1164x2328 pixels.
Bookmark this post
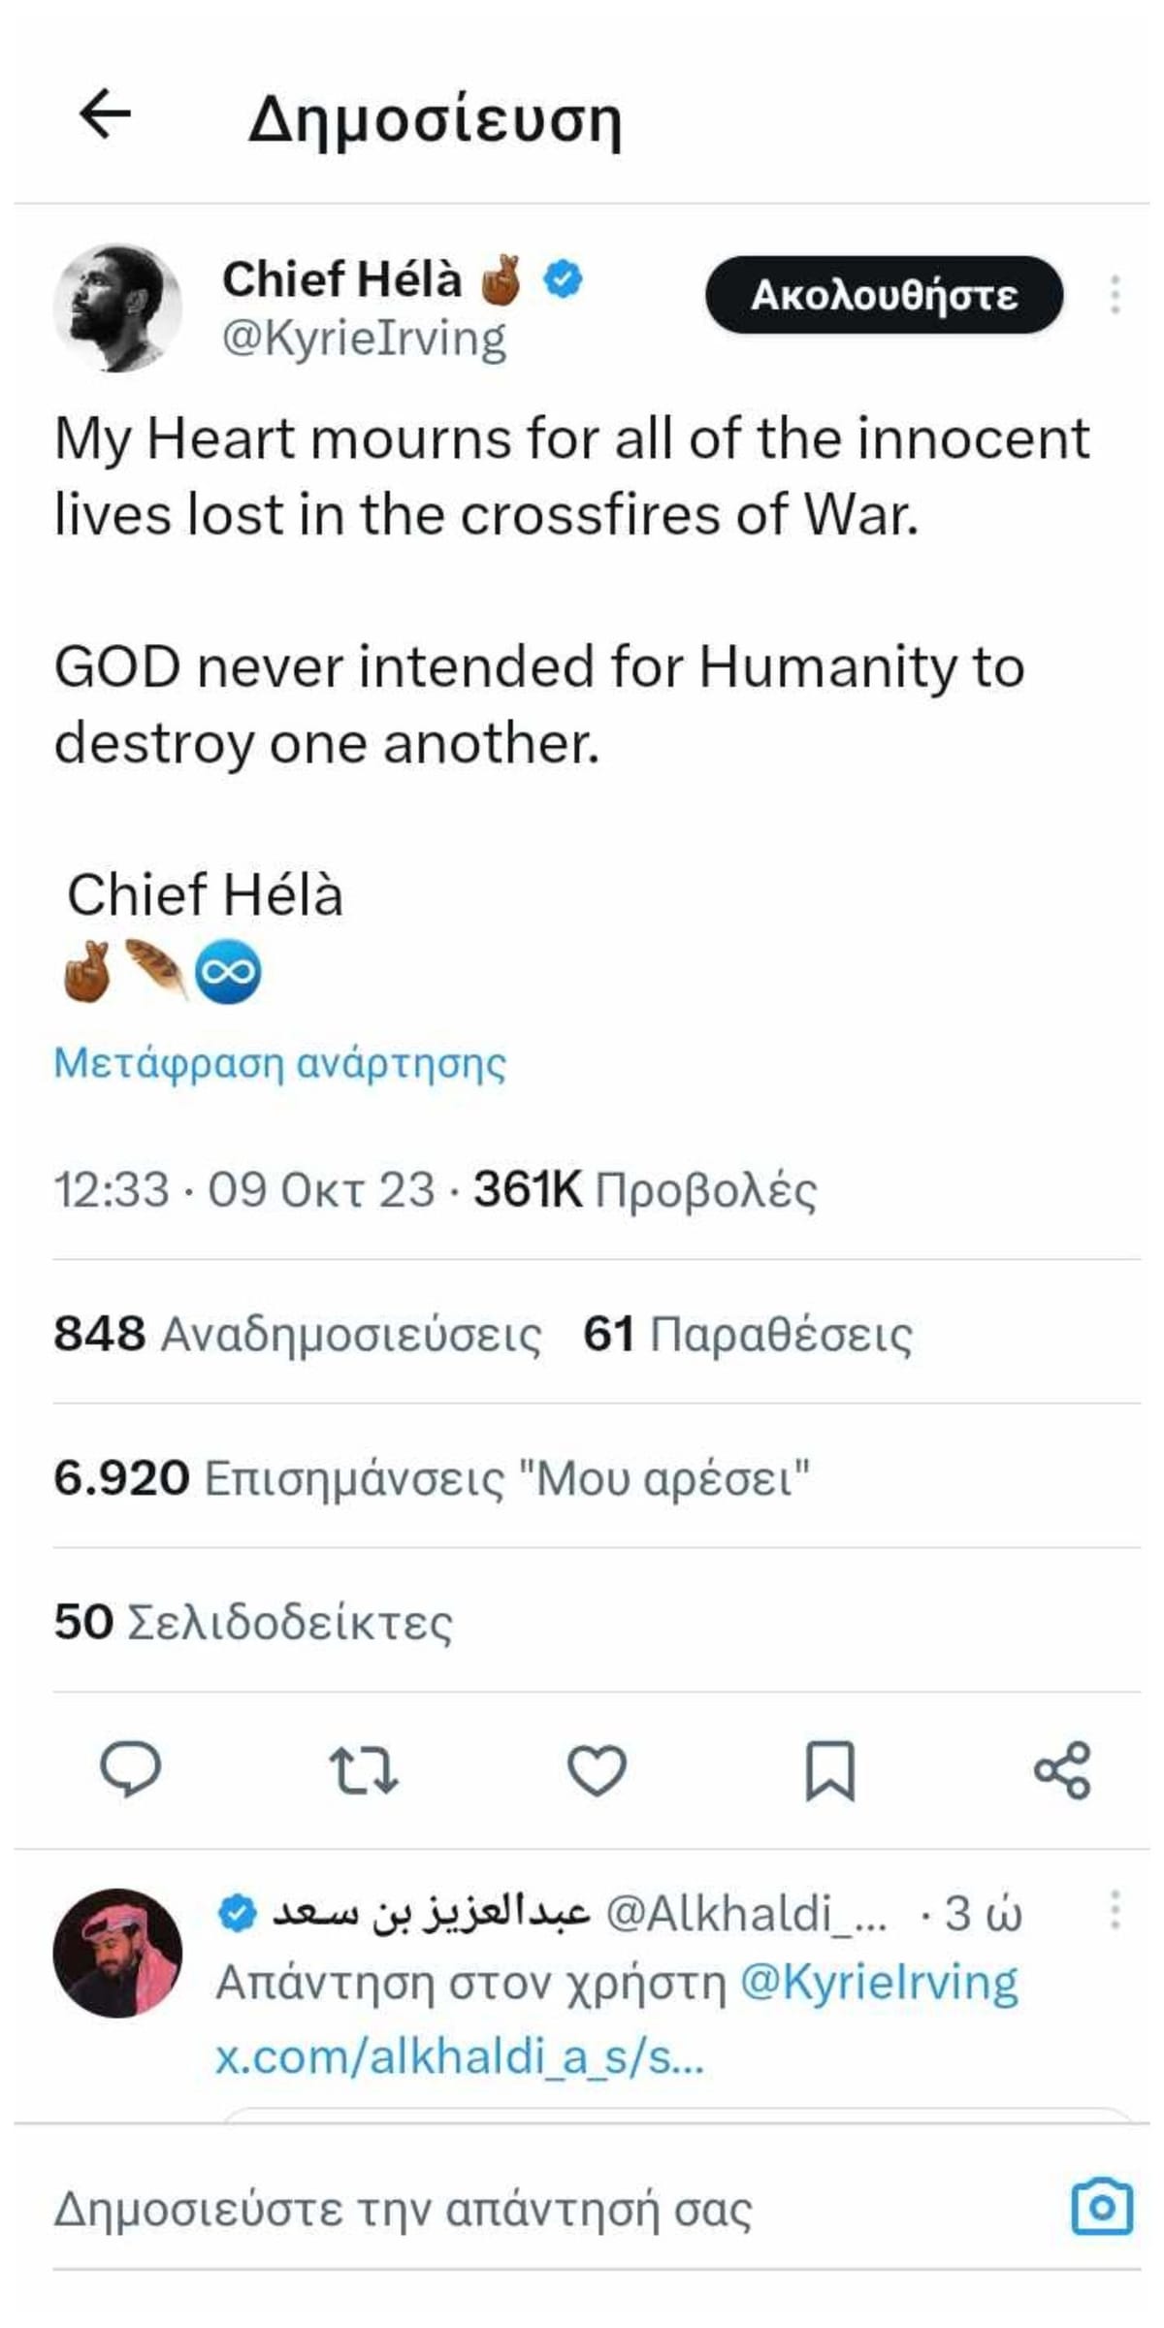click(x=830, y=1769)
